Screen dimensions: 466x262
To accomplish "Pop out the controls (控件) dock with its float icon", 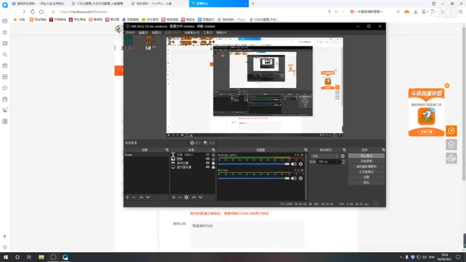I will coord(383,150).
